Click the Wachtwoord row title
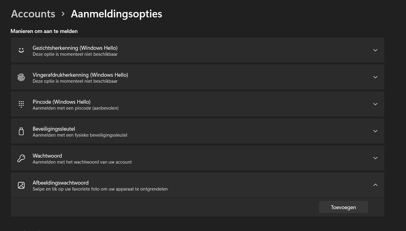The image size is (406, 231). [47, 156]
